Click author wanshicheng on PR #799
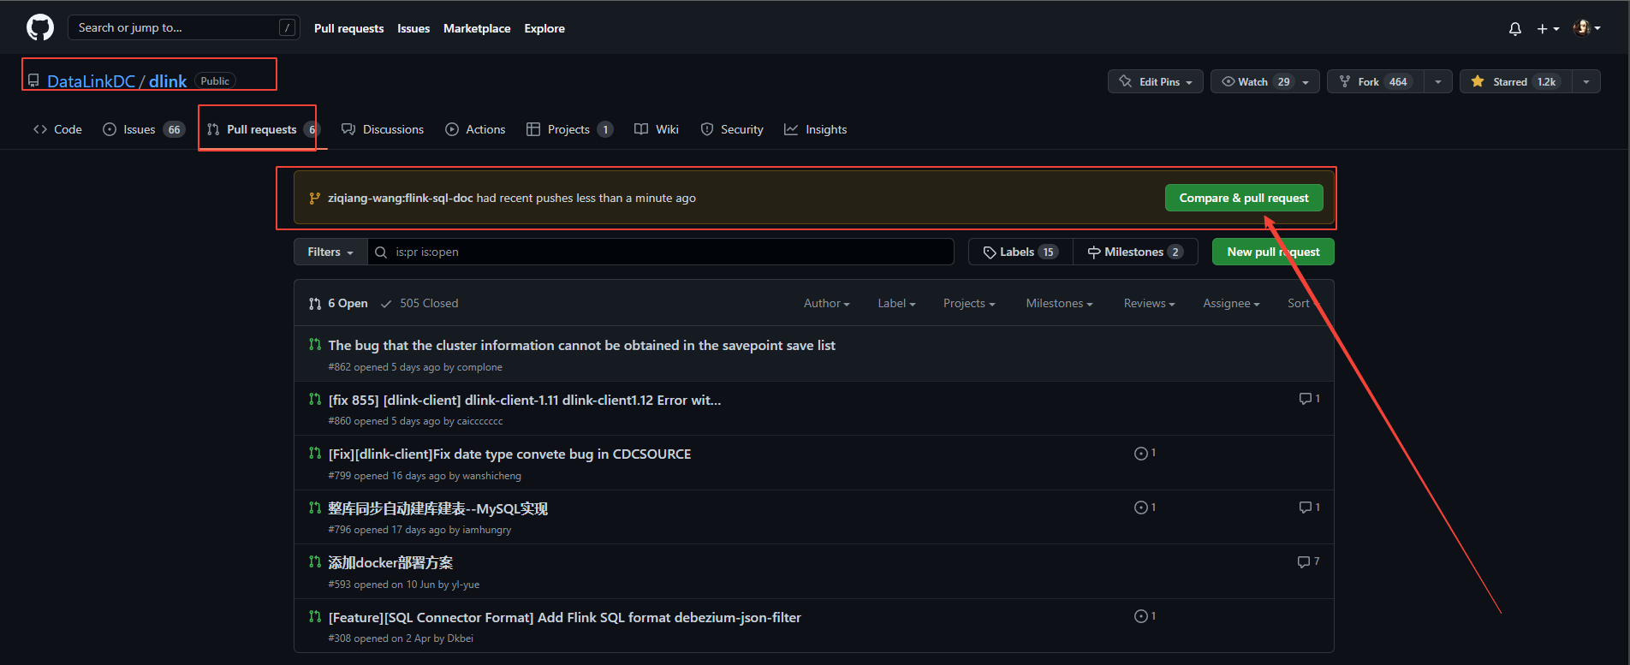The width and height of the screenshot is (1630, 665). 491,476
